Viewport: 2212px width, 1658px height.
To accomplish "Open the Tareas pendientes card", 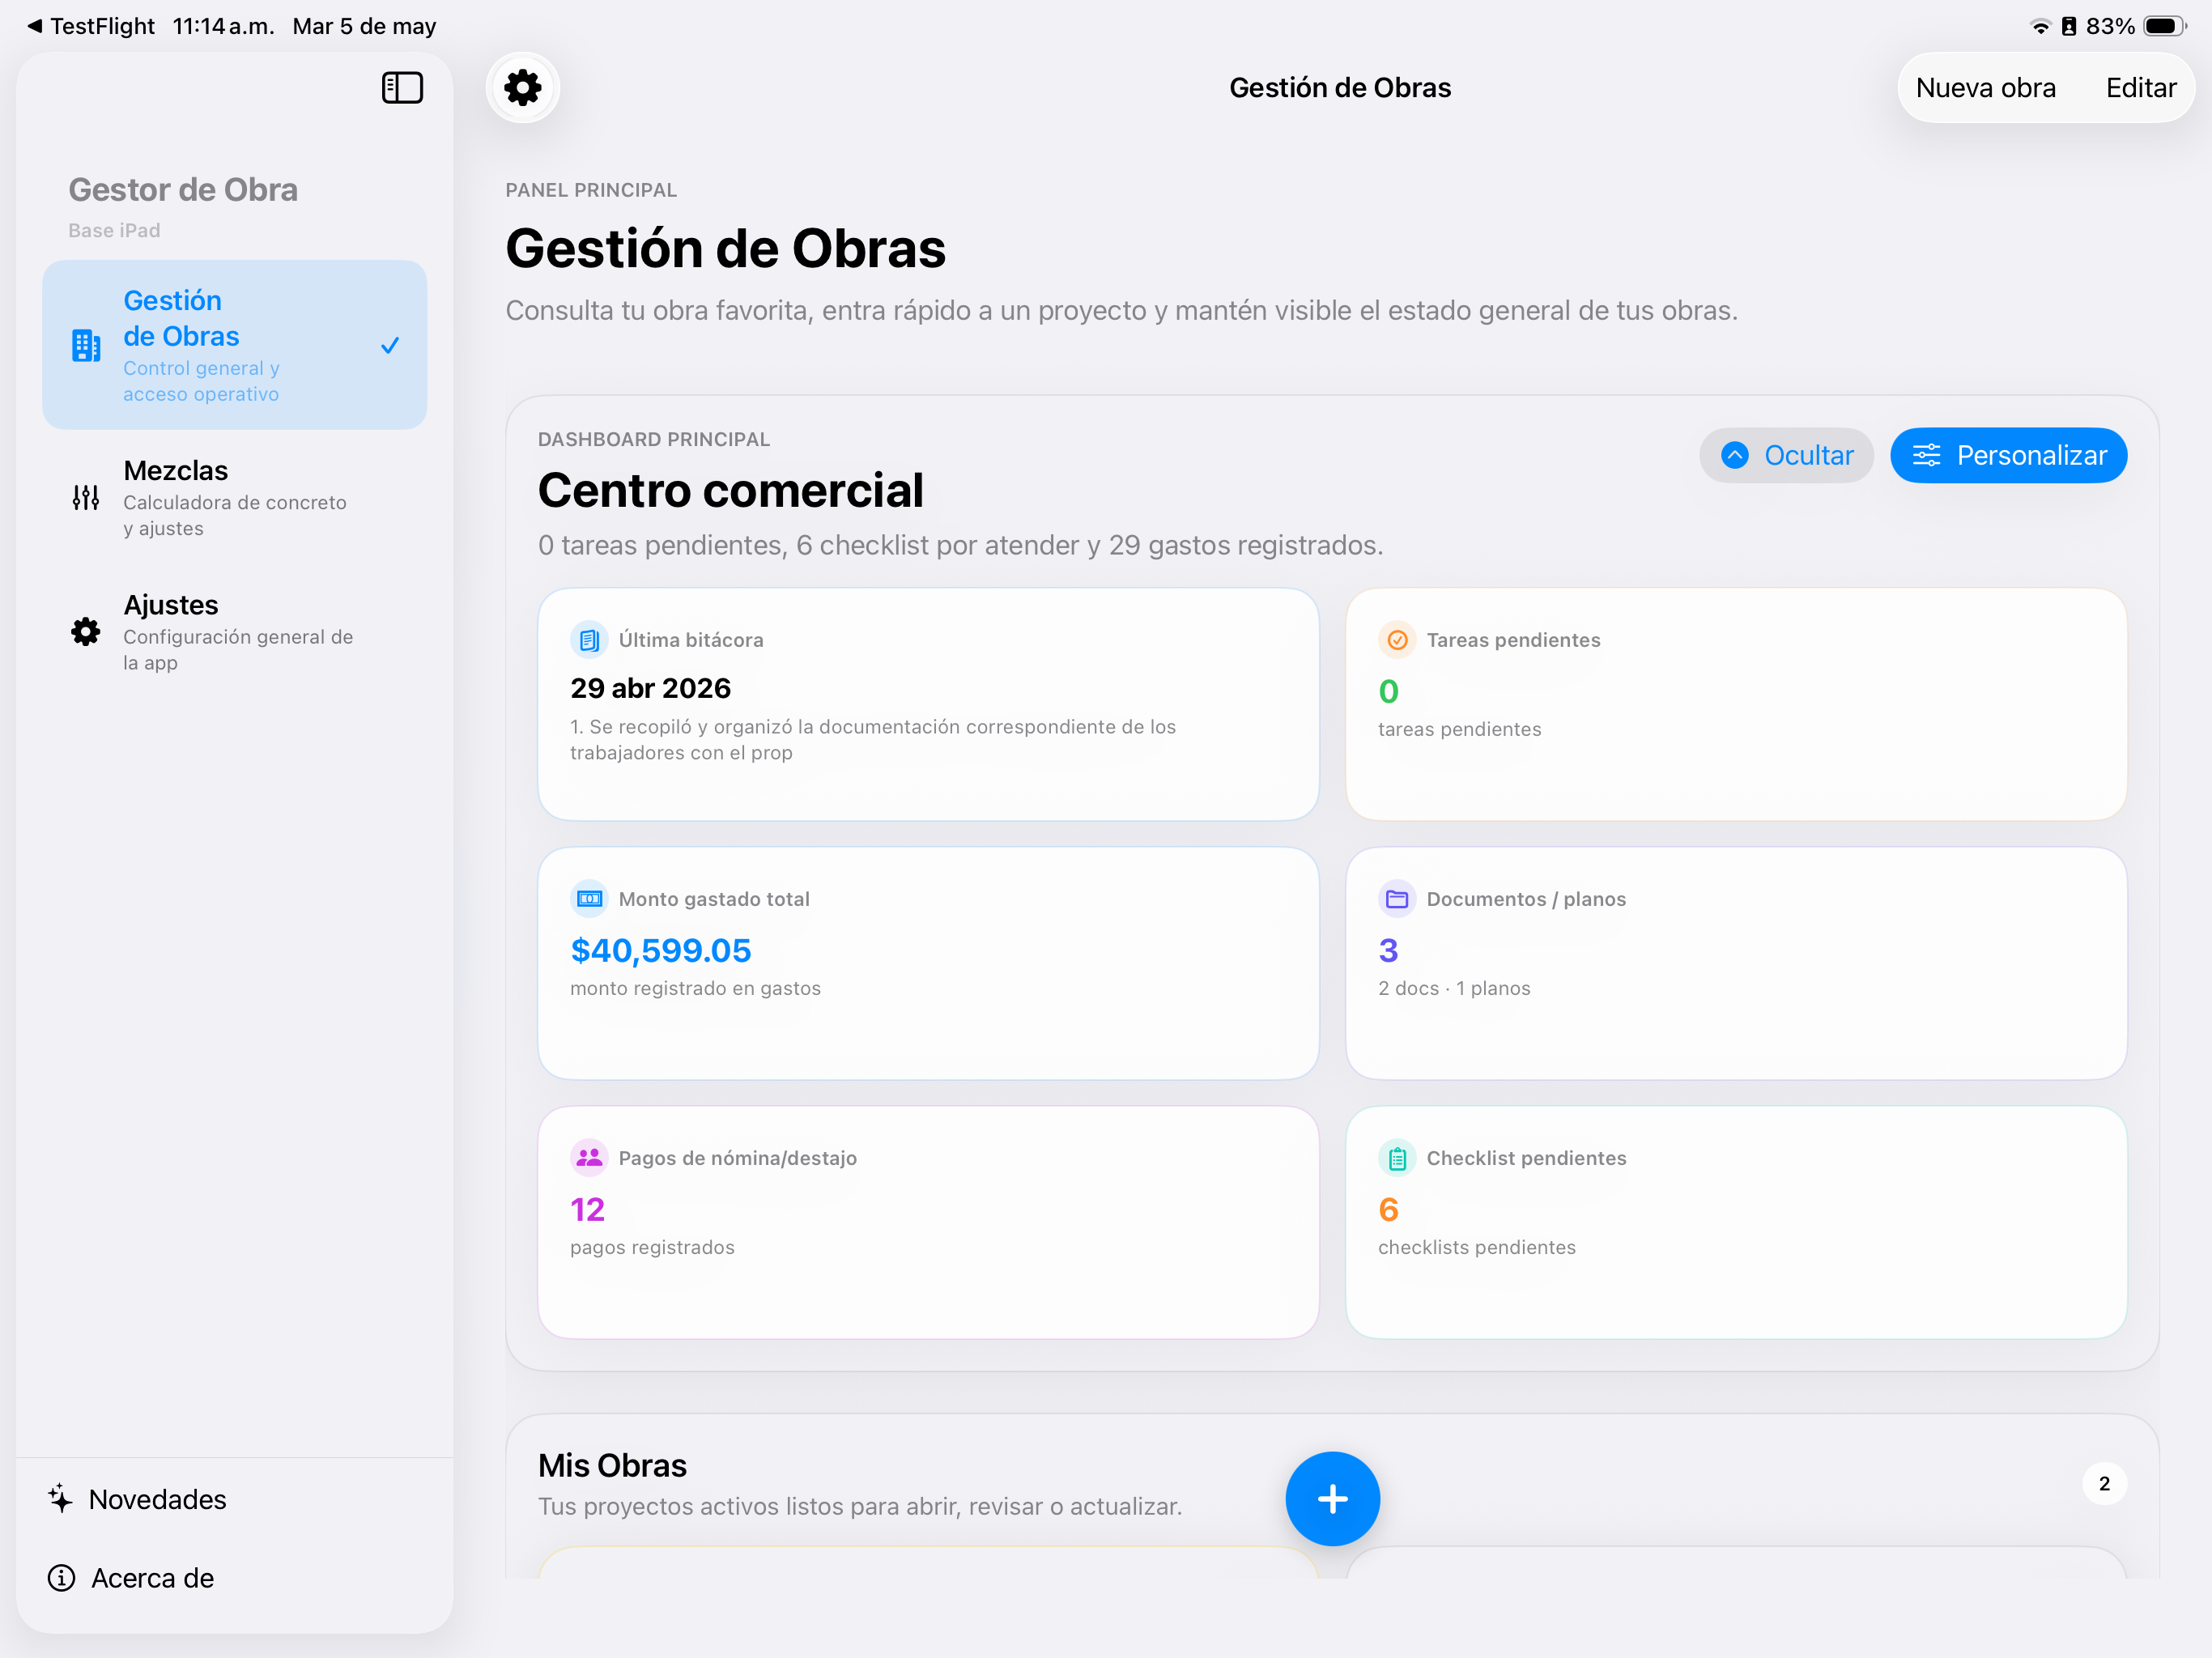I will point(1736,705).
